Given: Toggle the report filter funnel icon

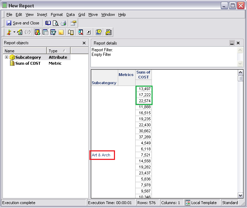Looking at the screenshot, I should click(x=53, y=32).
